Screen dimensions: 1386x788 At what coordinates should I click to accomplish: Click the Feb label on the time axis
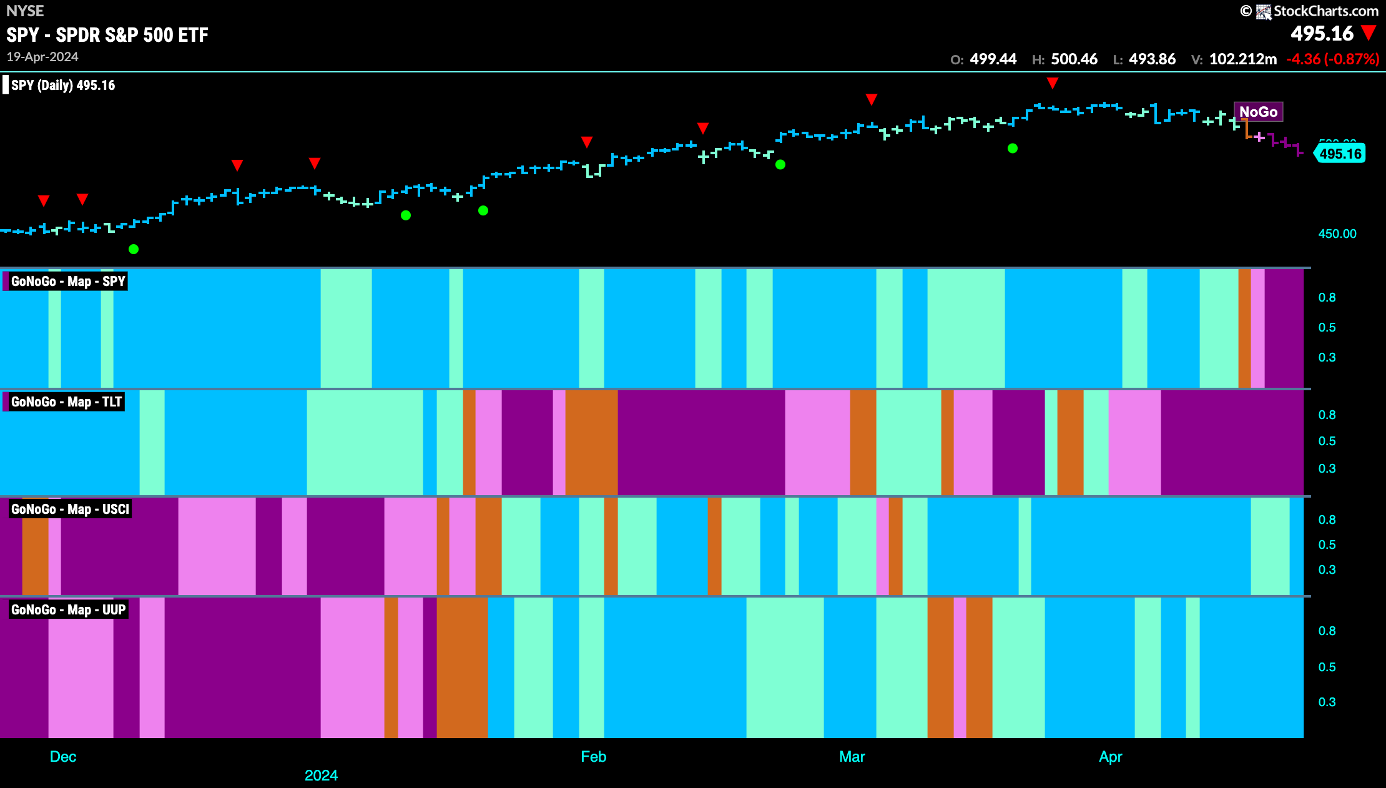coord(593,757)
